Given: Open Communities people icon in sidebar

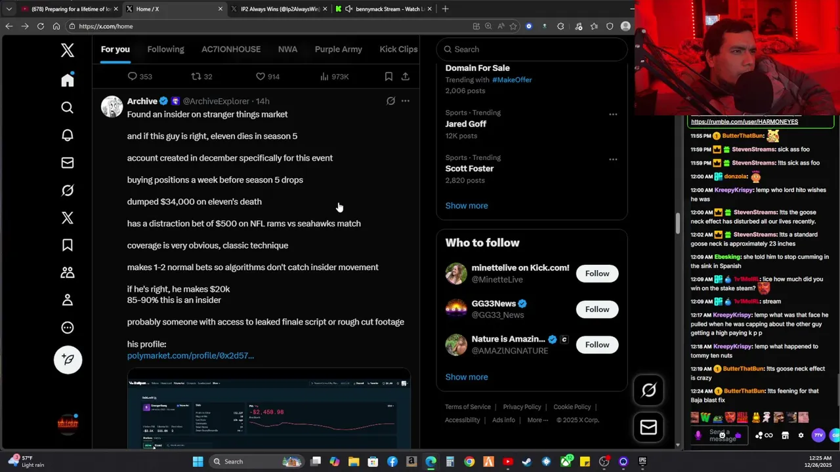Looking at the screenshot, I should pyautogui.click(x=68, y=272).
